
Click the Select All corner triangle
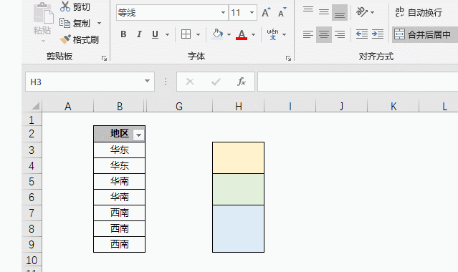[35, 106]
